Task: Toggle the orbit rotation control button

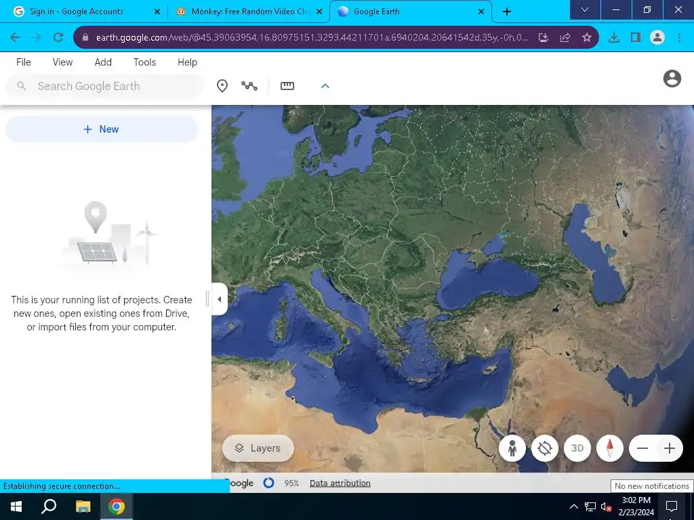Action: click(545, 448)
